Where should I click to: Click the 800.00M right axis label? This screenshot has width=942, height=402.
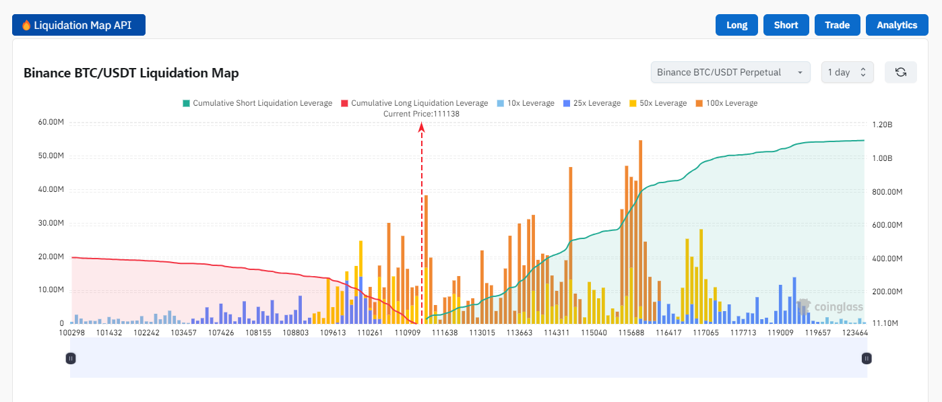pyautogui.click(x=888, y=192)
